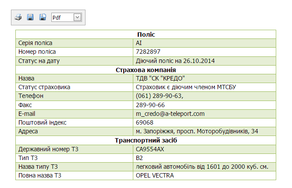Select the policy number 7282897 cell
Viewport: 292px width, 188px height.
[x=204, y=52]
